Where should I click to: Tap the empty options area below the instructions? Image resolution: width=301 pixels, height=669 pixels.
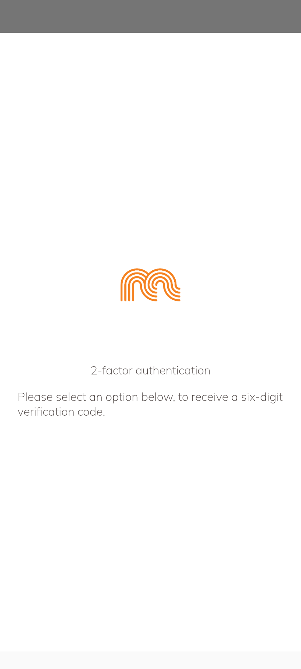pos(150,535)
